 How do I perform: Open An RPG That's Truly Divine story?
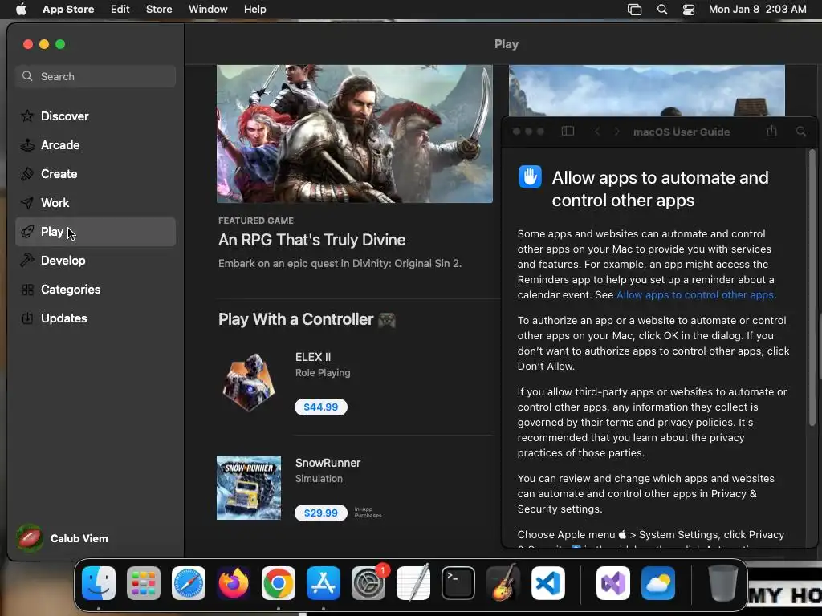tap(312, 240)
